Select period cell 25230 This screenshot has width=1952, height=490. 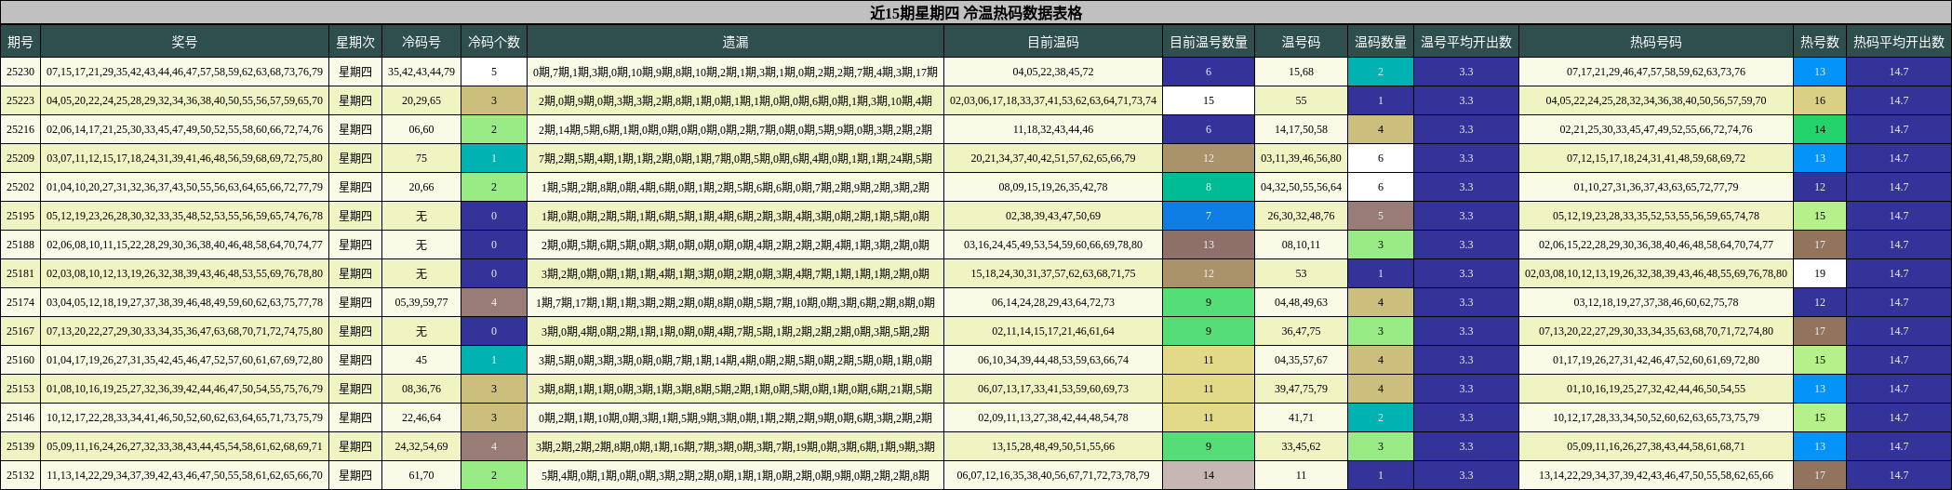tap(20, 72)
